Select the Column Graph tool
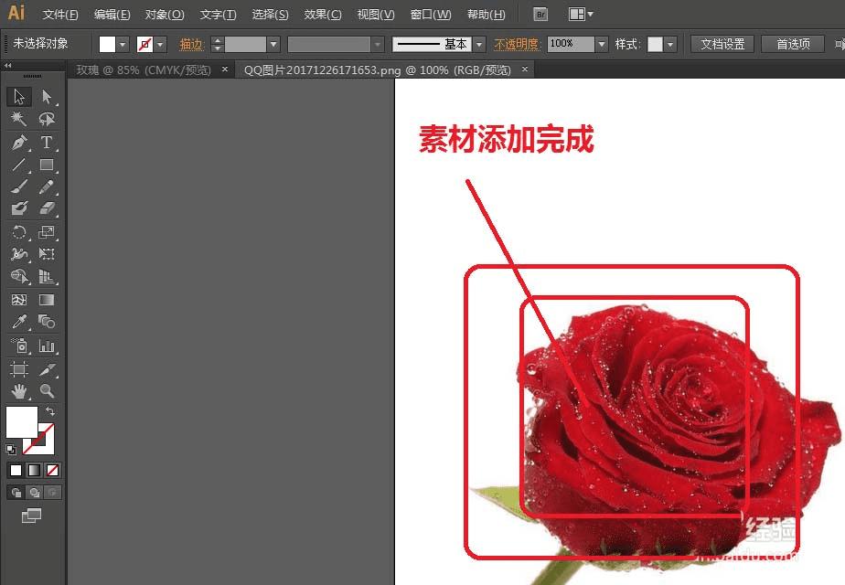Image resolution: width=845 pixels, height=585 pixels. pyautogui.click(x=47, y=346)
